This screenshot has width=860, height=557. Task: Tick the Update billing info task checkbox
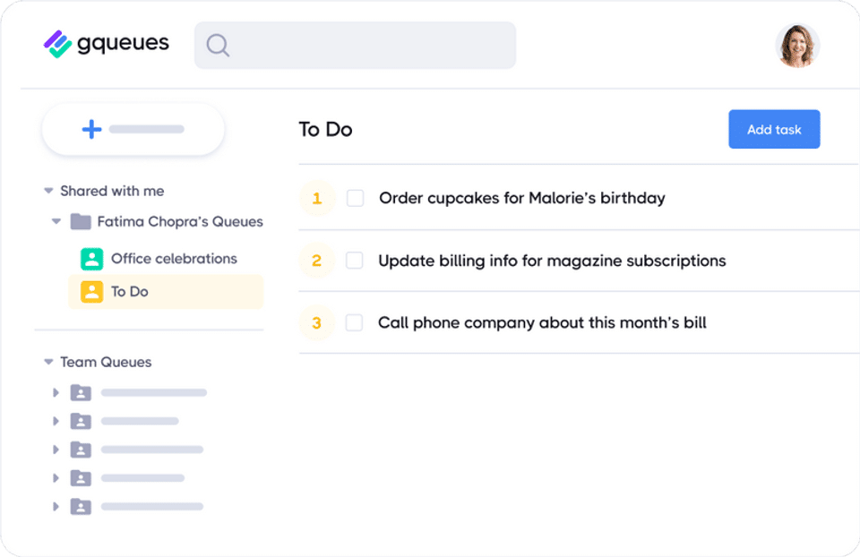(355, 261)
